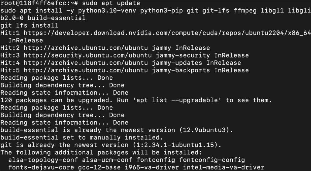This screenshot has height=171, width=311.
Task: Click the 'git lfs install' command line
Action: [29, 25]
